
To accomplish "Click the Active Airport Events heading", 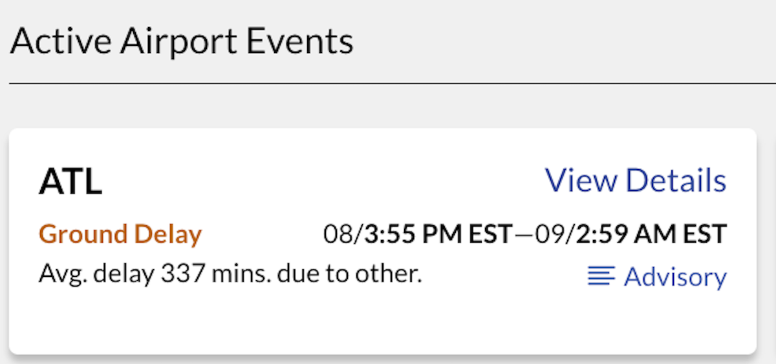I will [182, 42].
